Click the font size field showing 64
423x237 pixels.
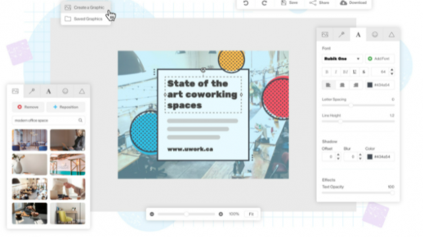click(381, 72)
